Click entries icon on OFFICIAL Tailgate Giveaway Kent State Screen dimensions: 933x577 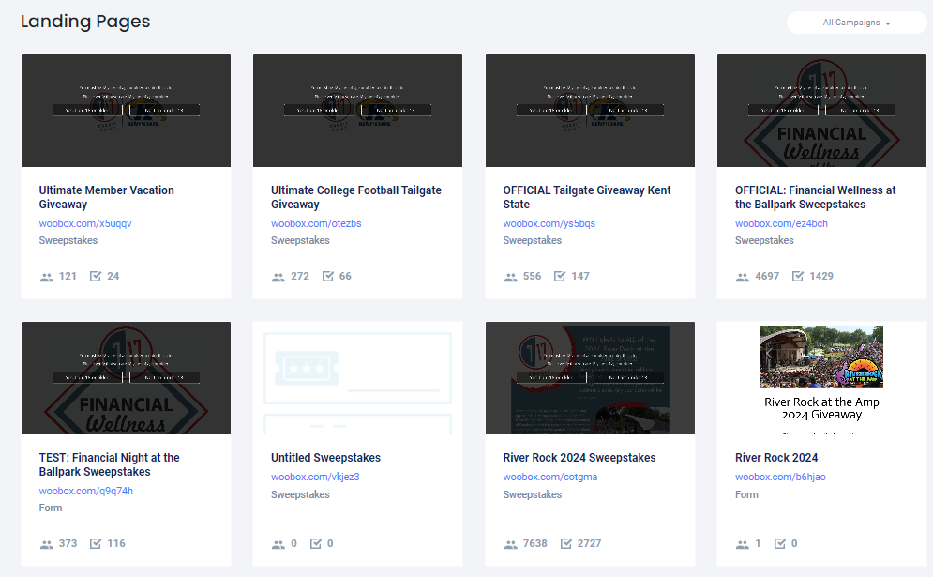pyautogui.click(x=559, y=276)
